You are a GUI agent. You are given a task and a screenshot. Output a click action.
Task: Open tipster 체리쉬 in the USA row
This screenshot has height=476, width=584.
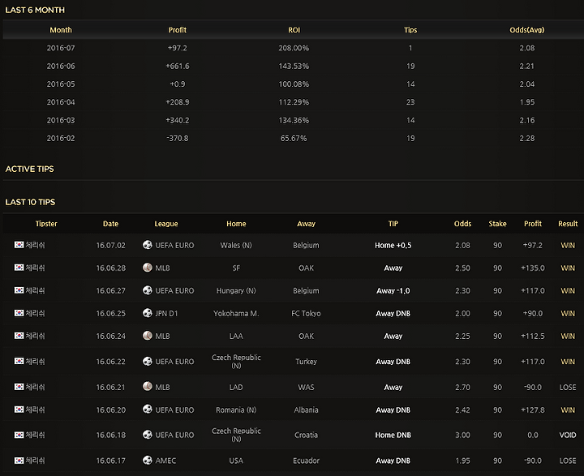pyautogui.click(x=35, y=461)
